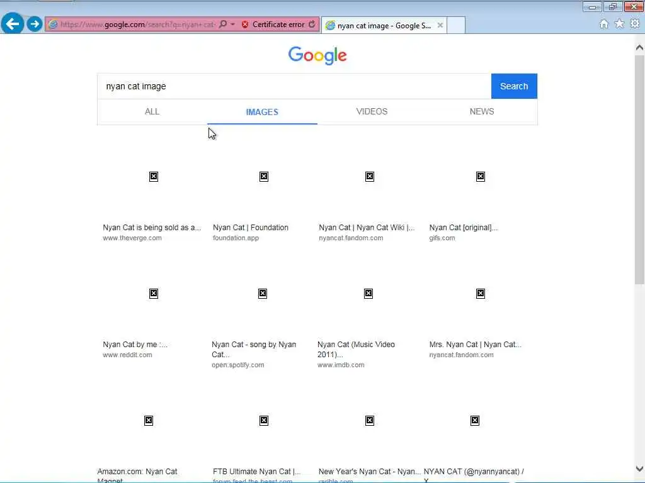Click the foundation.app source text

(236, 238)
